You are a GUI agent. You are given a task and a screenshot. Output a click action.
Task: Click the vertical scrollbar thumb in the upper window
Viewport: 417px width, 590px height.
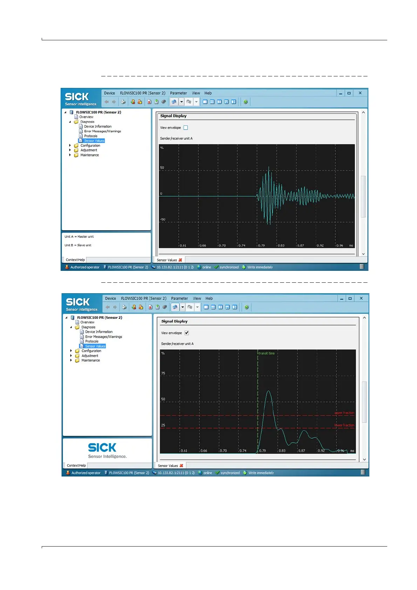(x=363, y=197)
